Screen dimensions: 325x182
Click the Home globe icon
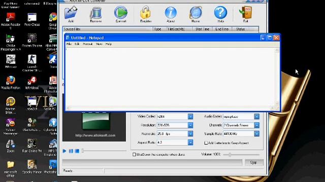coord(196,14)
